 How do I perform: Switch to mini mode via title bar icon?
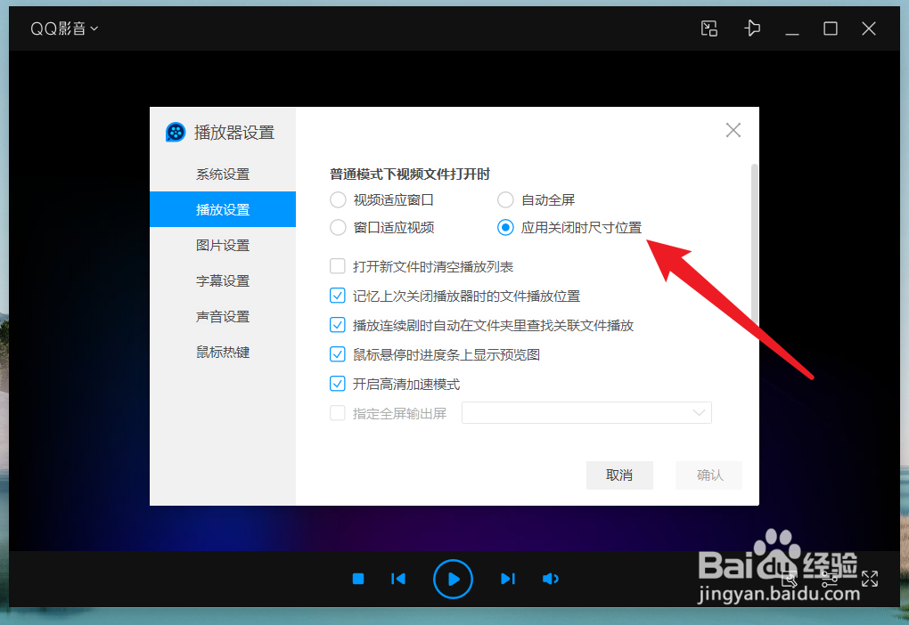click(709, 28)
